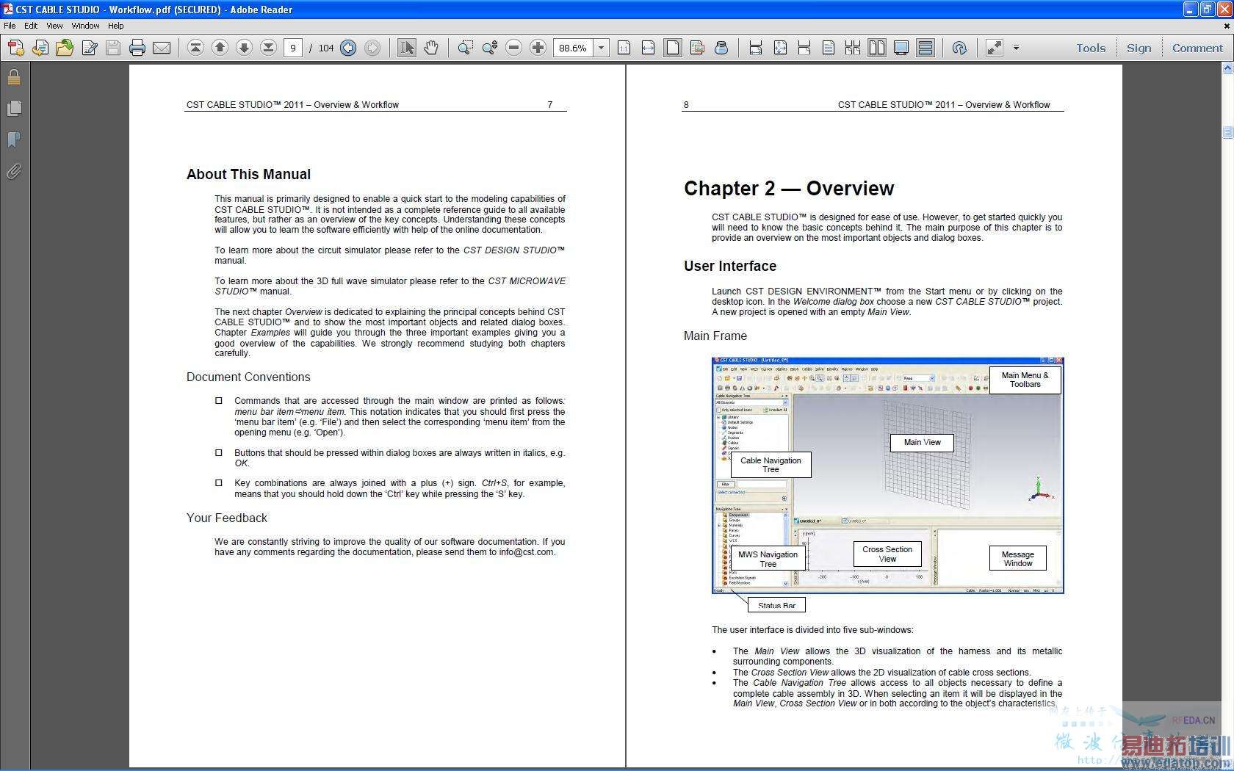Click the 'Chapter 2 — Overview' heading

tap(789, 189)
